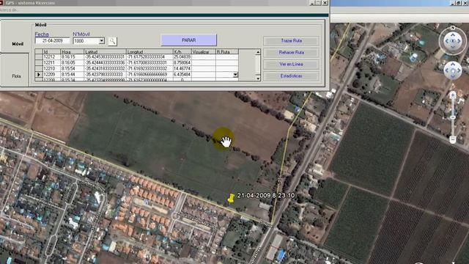Screen dimensions: 469x264
Task: Pan map left with move joystick left arrow
Action: coord(447,70)
